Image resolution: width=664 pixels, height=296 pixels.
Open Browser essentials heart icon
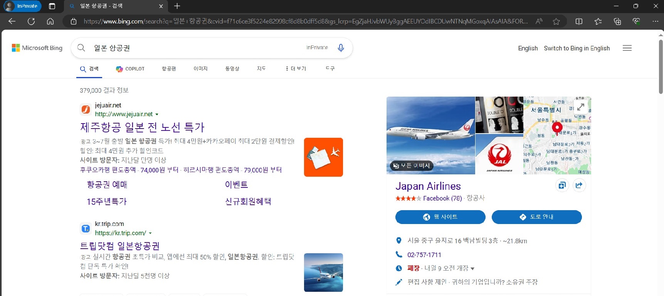point(636,22)
